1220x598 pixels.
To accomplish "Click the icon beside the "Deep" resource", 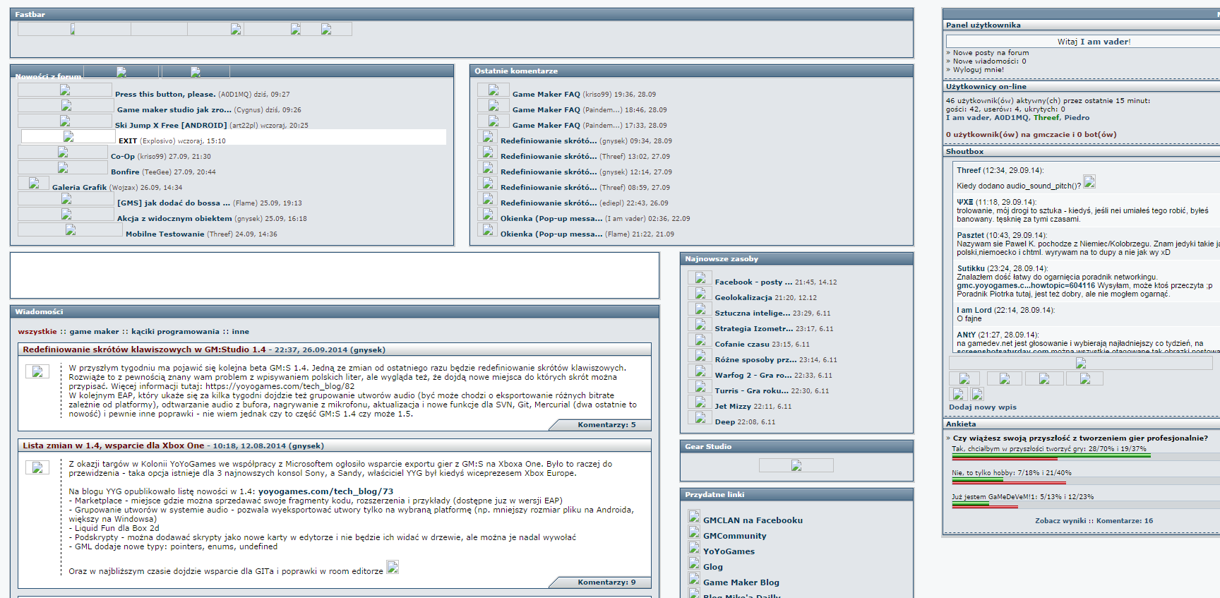I will 700,417.
